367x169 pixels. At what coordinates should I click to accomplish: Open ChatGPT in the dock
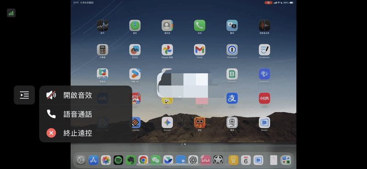(193, 160)
